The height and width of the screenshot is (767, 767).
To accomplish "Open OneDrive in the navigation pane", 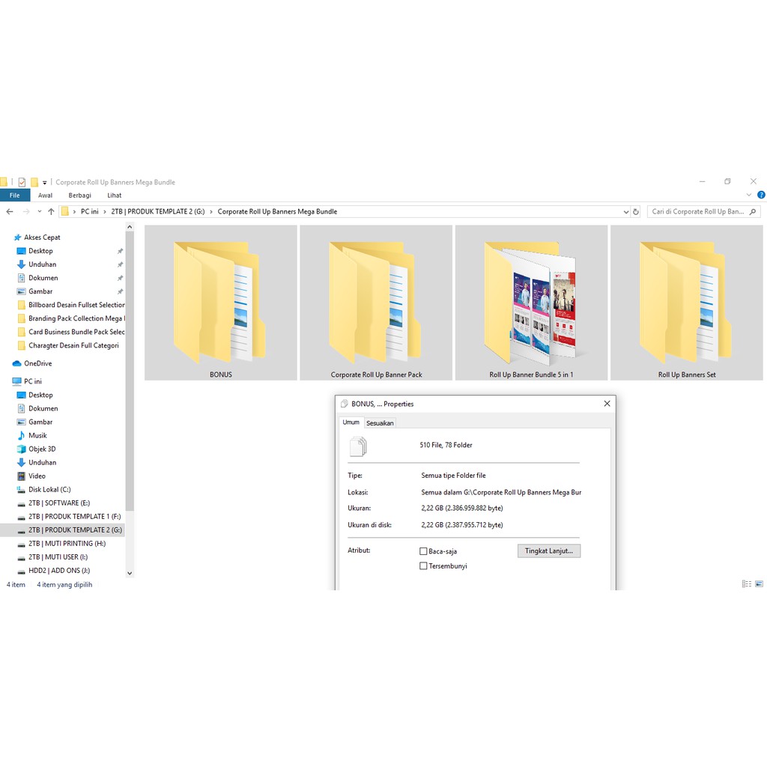I will 37,363.
